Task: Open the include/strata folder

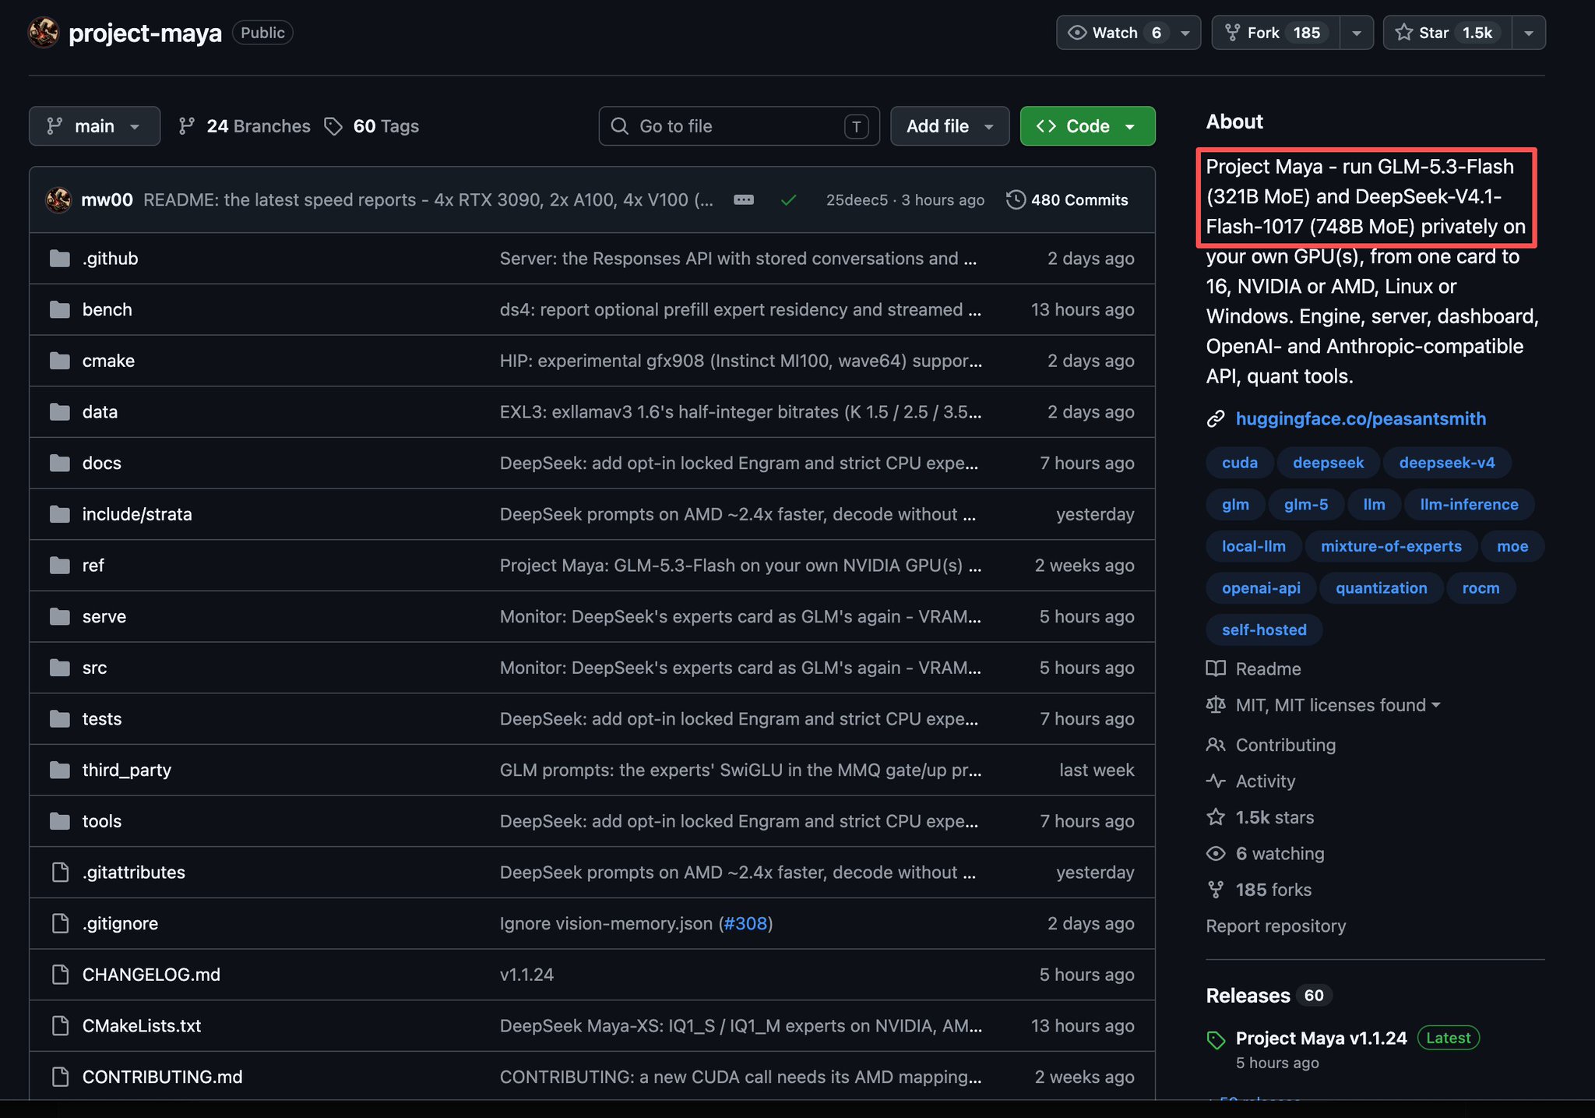Action: (x=137, y=514)
